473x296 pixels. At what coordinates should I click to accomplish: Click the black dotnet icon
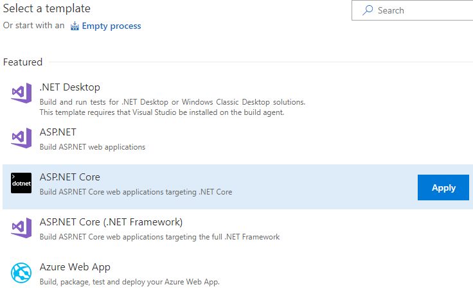click(x=21, y=183)
